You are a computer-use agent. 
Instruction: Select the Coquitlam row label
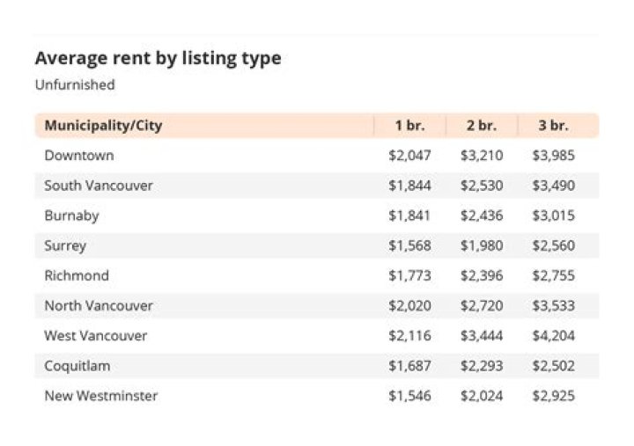pos(77,365)
